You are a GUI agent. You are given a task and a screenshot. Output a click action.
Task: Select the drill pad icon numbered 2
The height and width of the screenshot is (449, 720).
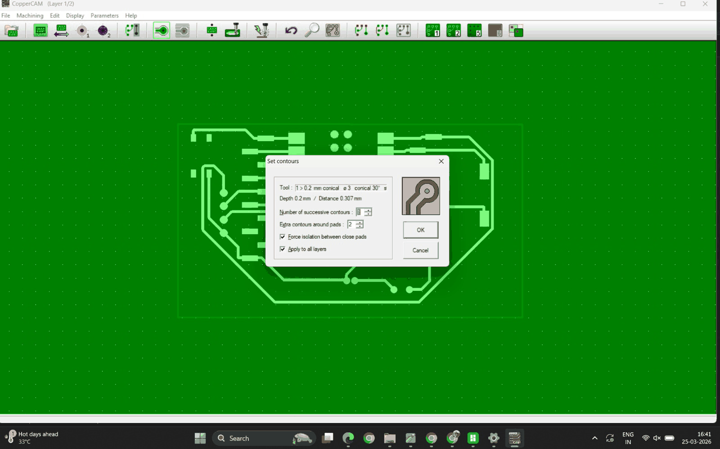click(x=103, y=31)
